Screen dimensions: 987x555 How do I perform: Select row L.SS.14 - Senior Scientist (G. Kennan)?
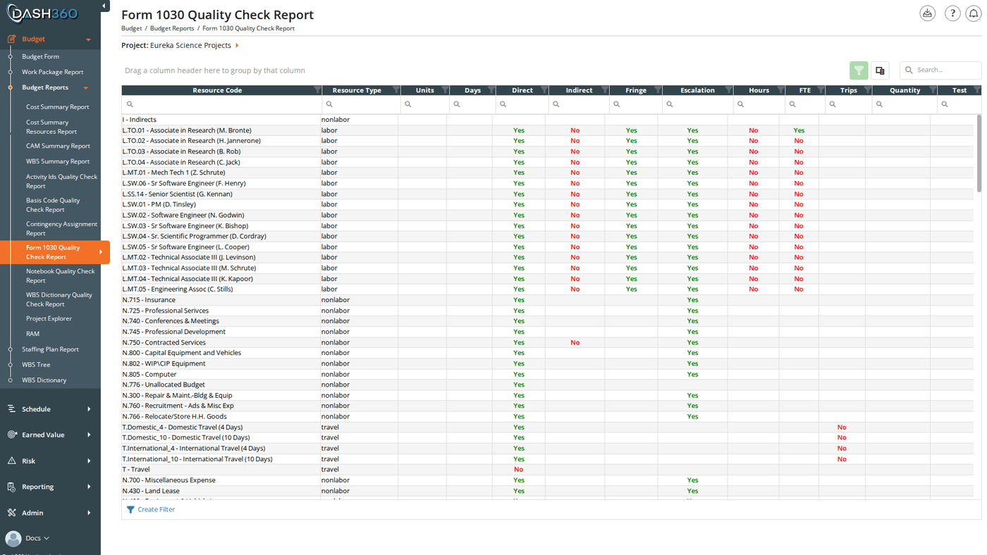[x=547, y=194]
